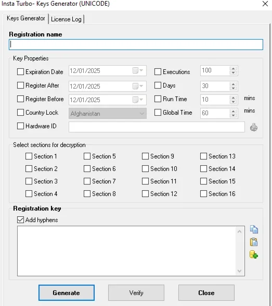
Task: Click the Executions value field showing 100
Action: pos(215,71)
